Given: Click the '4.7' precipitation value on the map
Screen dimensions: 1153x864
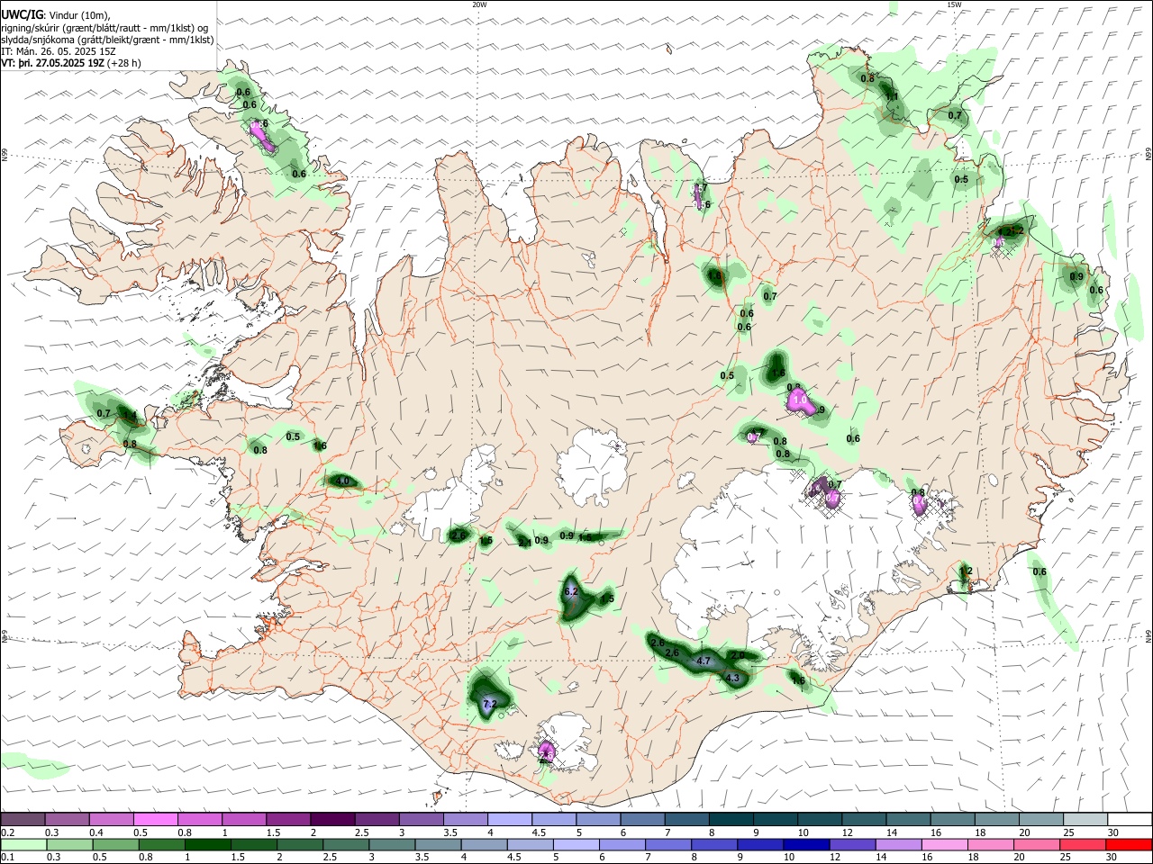Looking at the screenshot, I should (704, 661).
